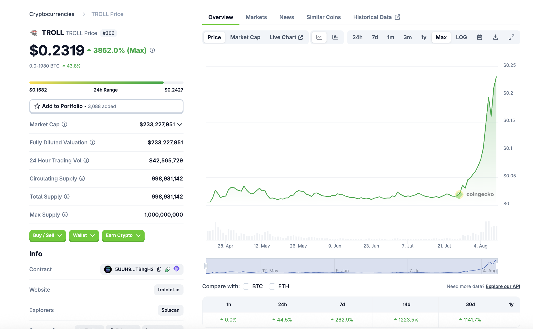533x329 pixels.
Task: Enable ETH comparison checkbox
Action: (x=272, y=286)
